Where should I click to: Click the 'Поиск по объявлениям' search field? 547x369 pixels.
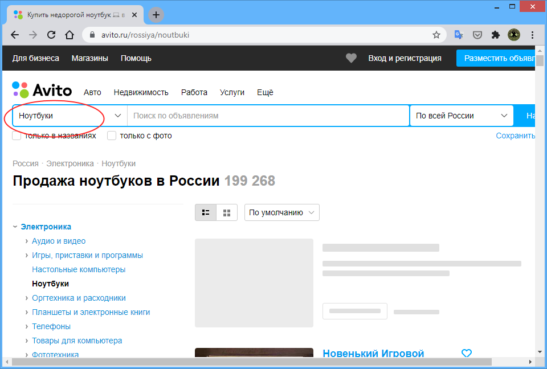coord(268,116)
